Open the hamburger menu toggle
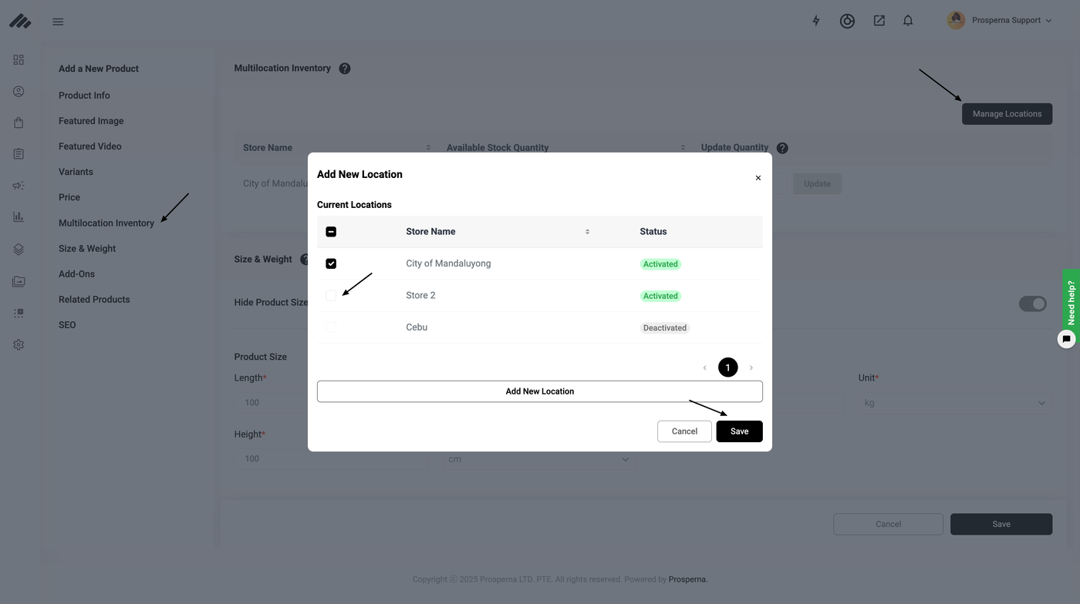Screen dimensions: 1080x604 (x=58, y=22)
